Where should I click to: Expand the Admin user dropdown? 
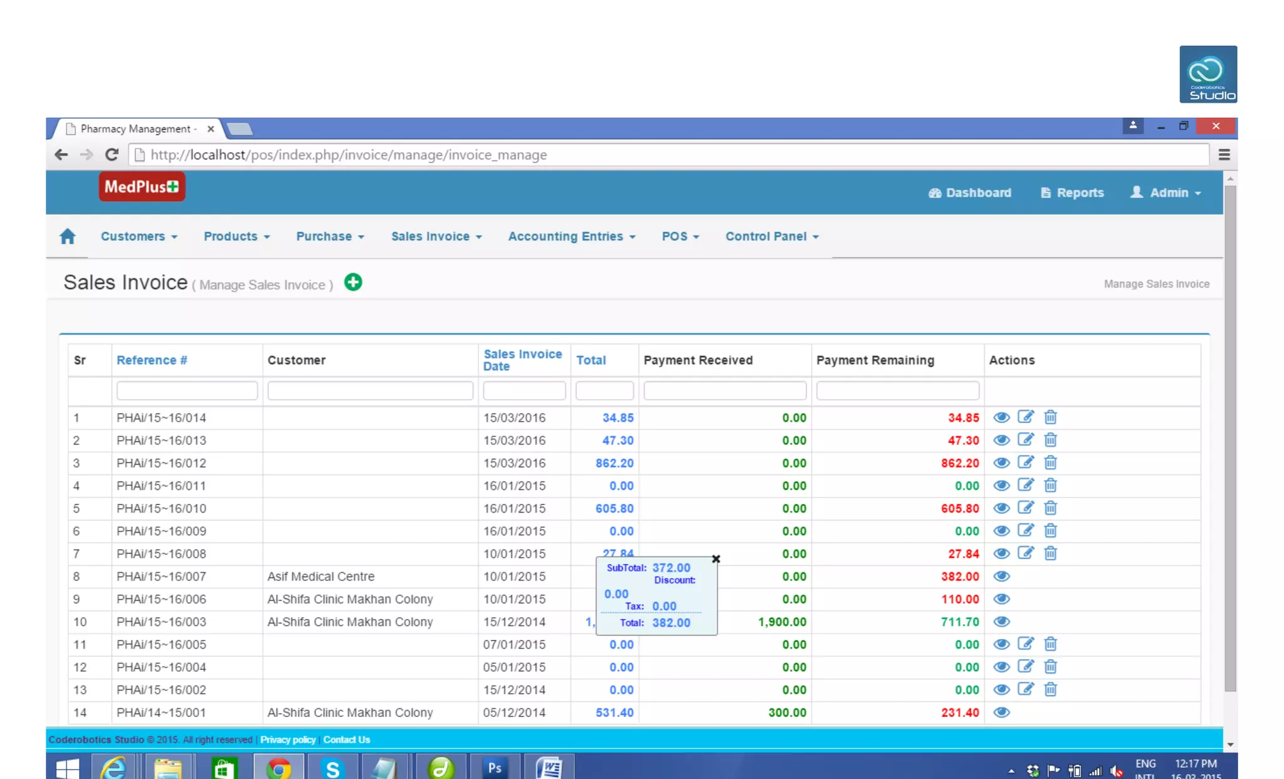(1166, 192)
